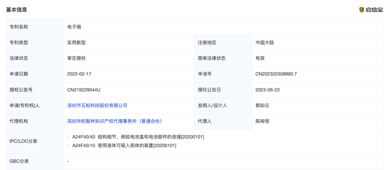Select simple status value 有效
This screenshot has width=388, height=170.
260,58
